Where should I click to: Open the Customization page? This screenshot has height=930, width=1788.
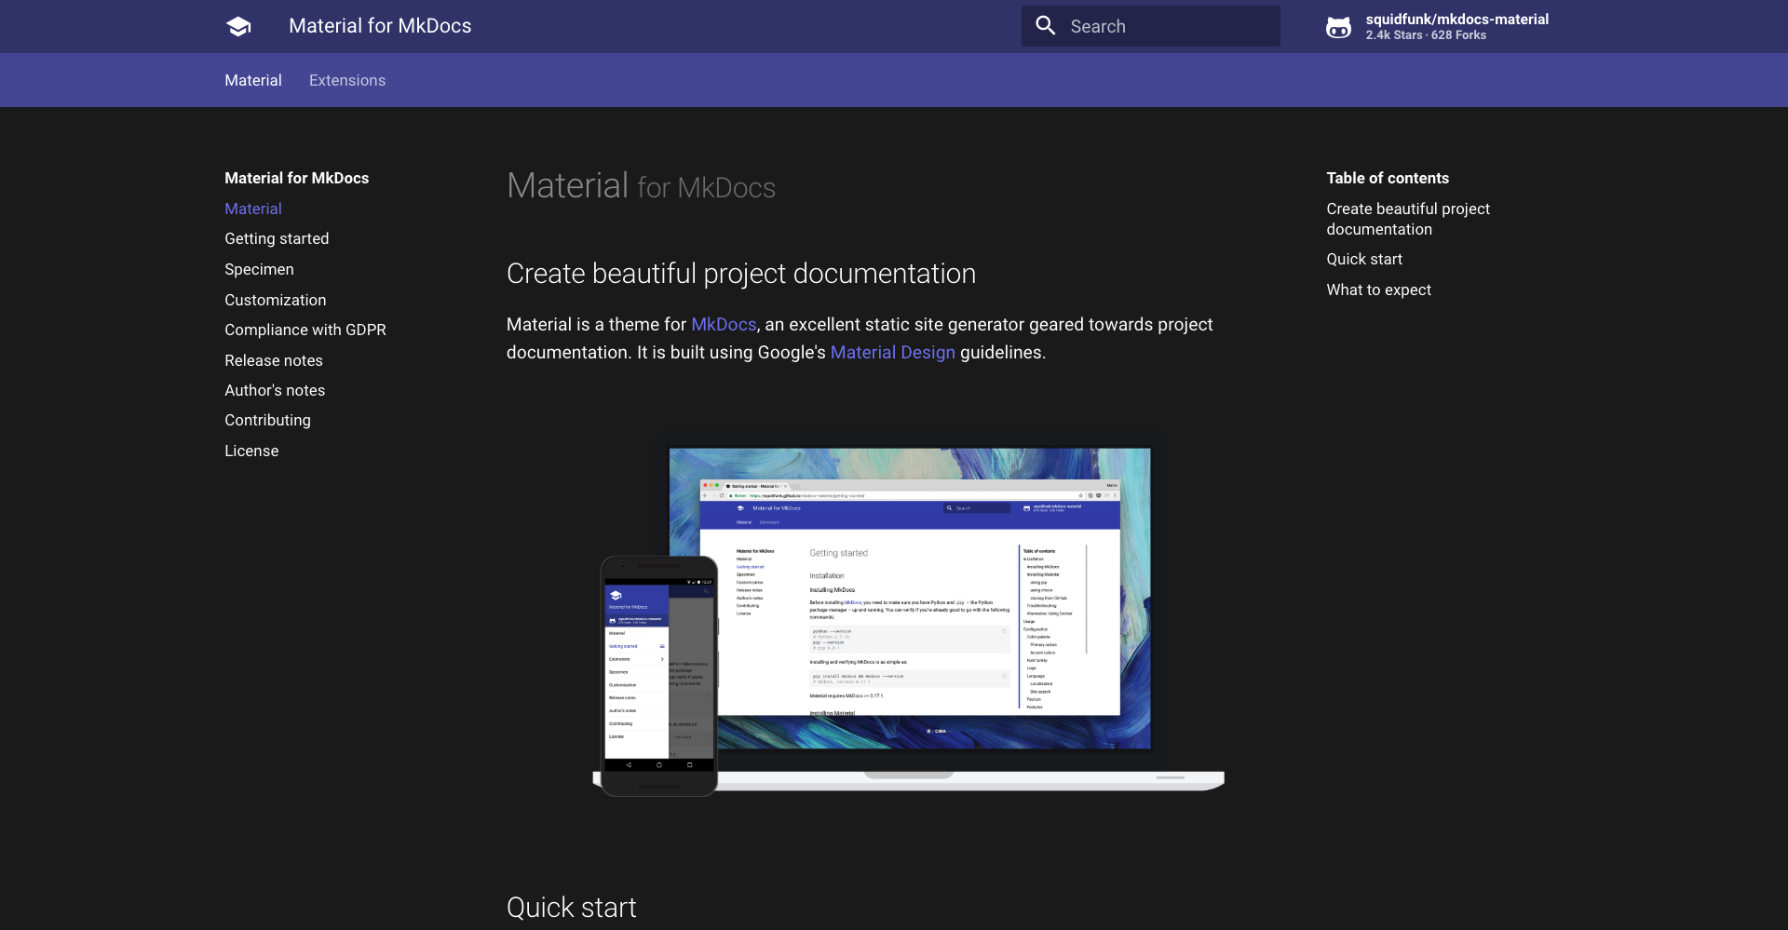(x=276, y=300)
